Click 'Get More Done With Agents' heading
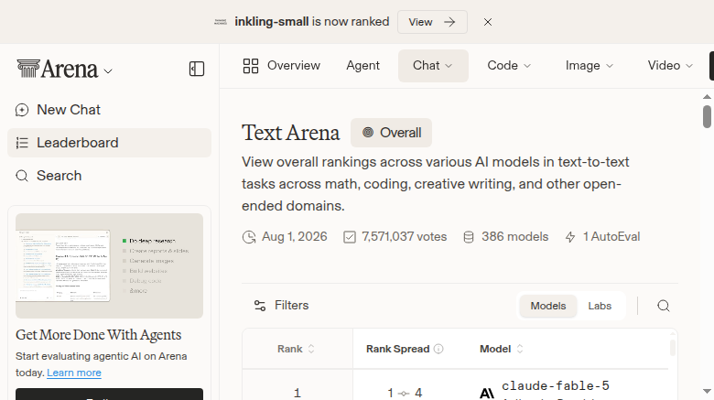Screen dimensions: 714x400 coord(98,335)
